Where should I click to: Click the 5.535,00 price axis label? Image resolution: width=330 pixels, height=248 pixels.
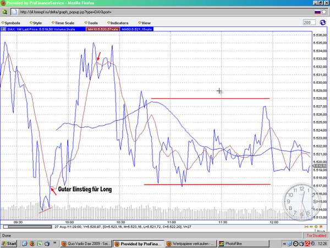[320, 43]
